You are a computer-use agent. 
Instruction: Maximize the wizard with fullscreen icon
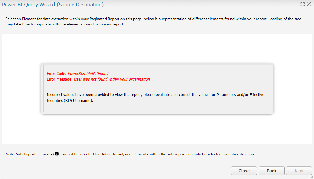[303, 4]
